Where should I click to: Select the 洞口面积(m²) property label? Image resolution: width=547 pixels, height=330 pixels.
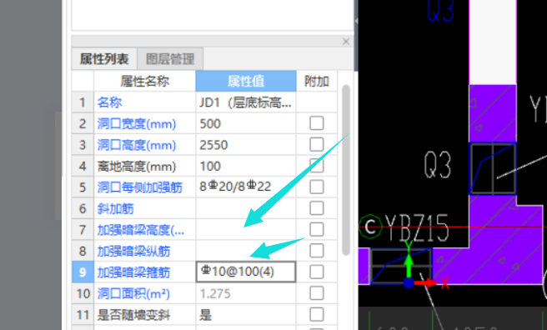[133, 294]
